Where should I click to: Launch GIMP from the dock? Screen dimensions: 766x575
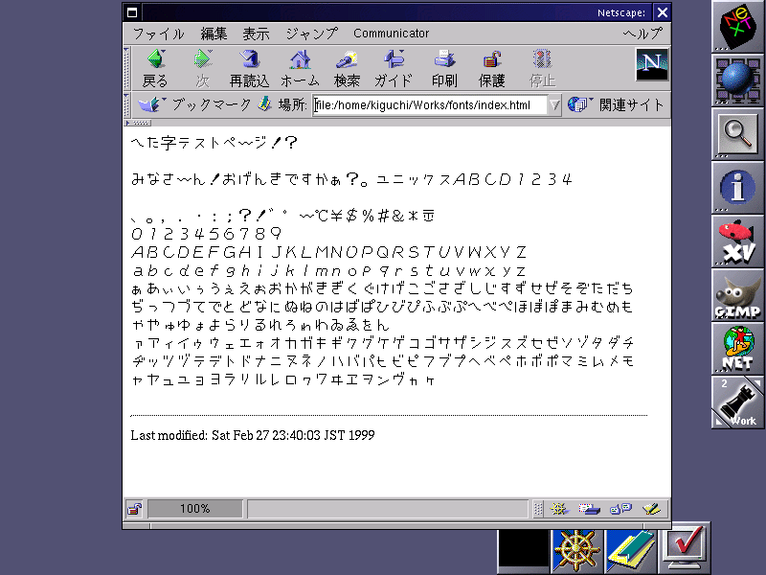pos(737,295)
